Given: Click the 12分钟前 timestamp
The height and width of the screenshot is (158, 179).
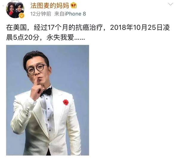Looking at the screenshot, I should pyautogui.click(x=41, y=14).
